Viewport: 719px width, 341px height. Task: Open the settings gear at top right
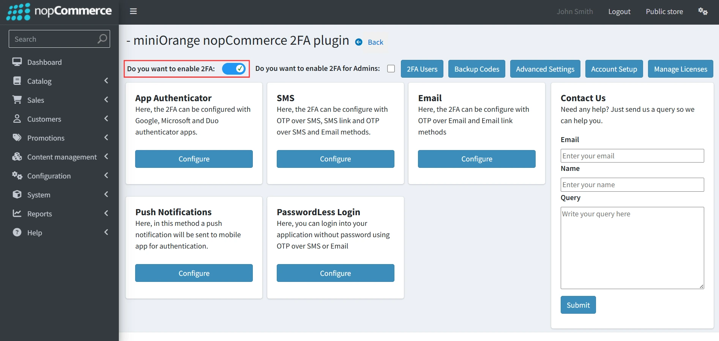703,11
